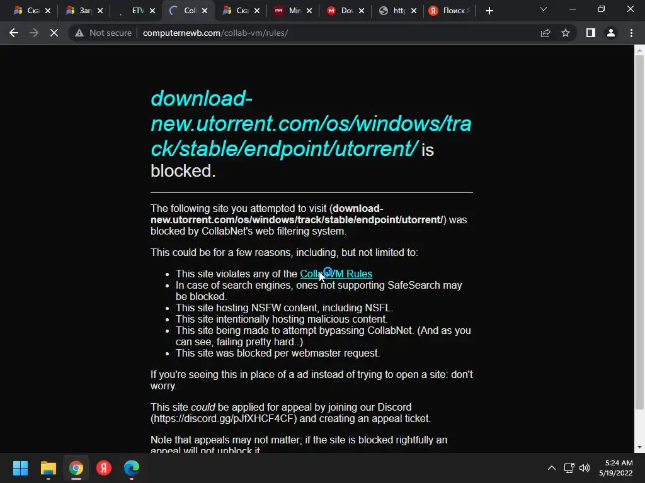The image size is (645, 483).
Task: Close the second 'Ска' tab
Action: coord(257,11)
